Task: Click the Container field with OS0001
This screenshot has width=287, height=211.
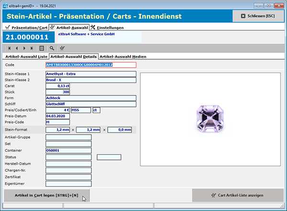Action: tap(68, 149)
